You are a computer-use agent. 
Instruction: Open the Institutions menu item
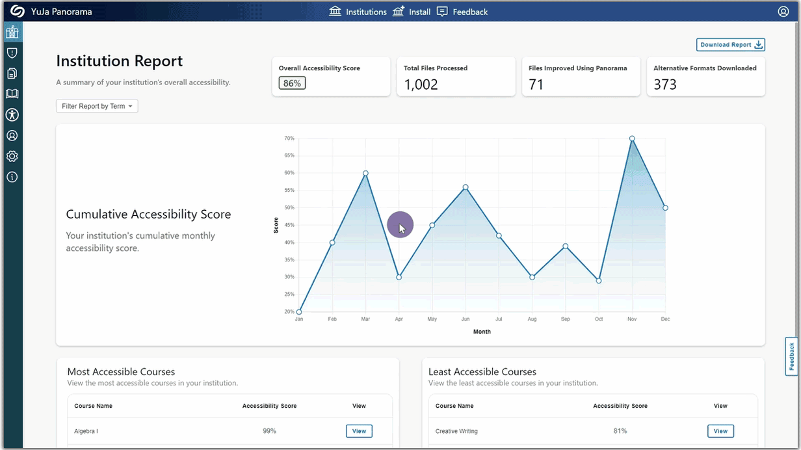358,12
